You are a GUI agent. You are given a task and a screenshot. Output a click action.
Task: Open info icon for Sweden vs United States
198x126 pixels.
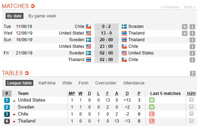192,53
